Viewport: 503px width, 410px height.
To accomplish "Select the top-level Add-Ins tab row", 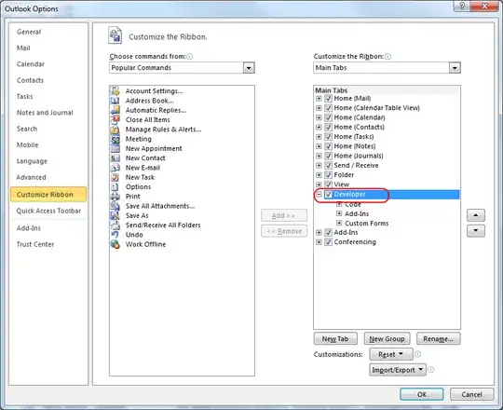I will [x=387, y=232].
